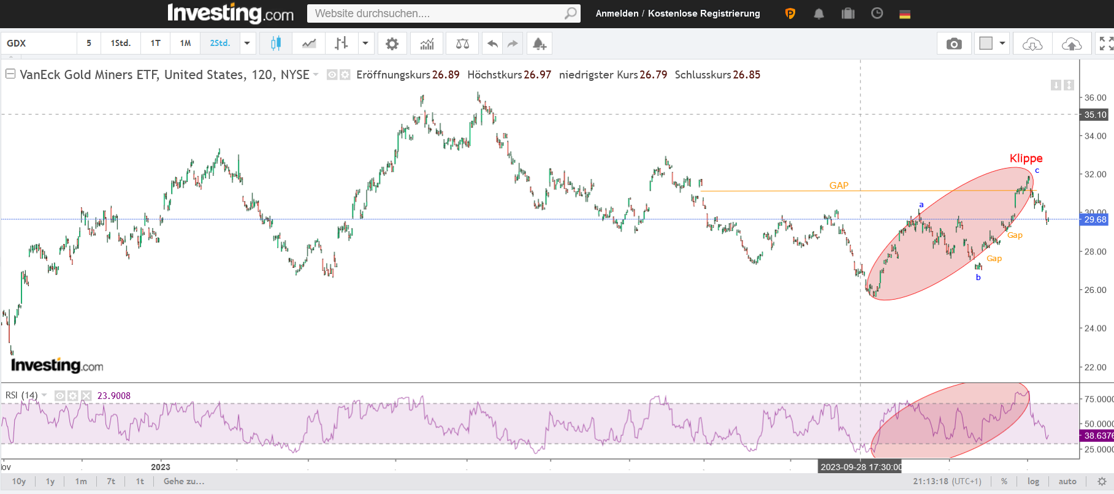Expand the time interval dropdown arrow
1114x494 pixels.
(x=247, y=44)
